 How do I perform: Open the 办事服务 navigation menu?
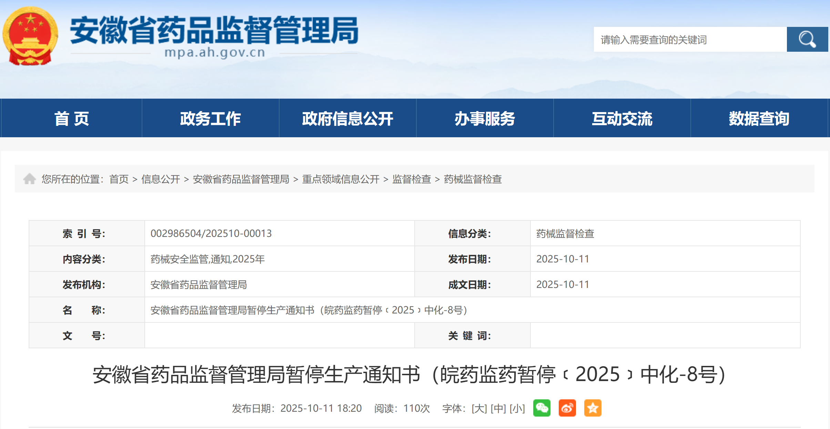point(485,118)
